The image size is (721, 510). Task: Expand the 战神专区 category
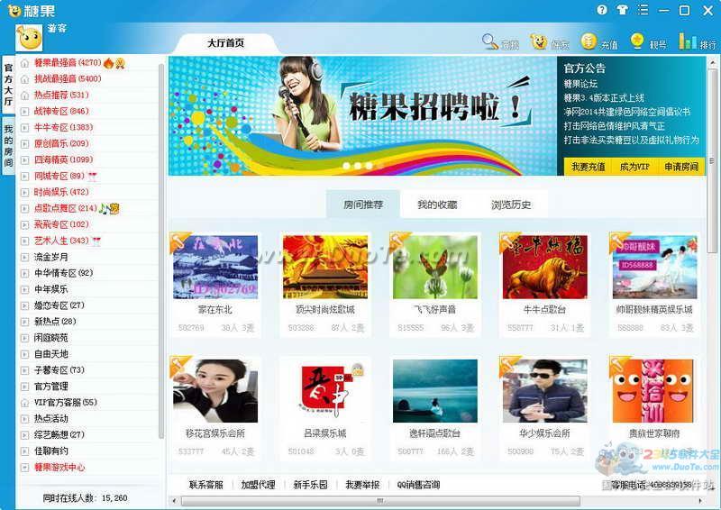[x=54, y=111]
